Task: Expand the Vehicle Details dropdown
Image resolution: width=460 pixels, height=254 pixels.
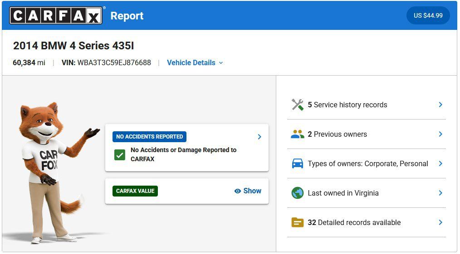Action: [x=195, y=62]
